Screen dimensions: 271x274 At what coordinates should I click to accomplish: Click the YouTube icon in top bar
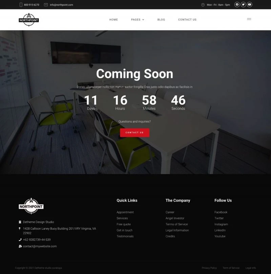tap(250, 5)
